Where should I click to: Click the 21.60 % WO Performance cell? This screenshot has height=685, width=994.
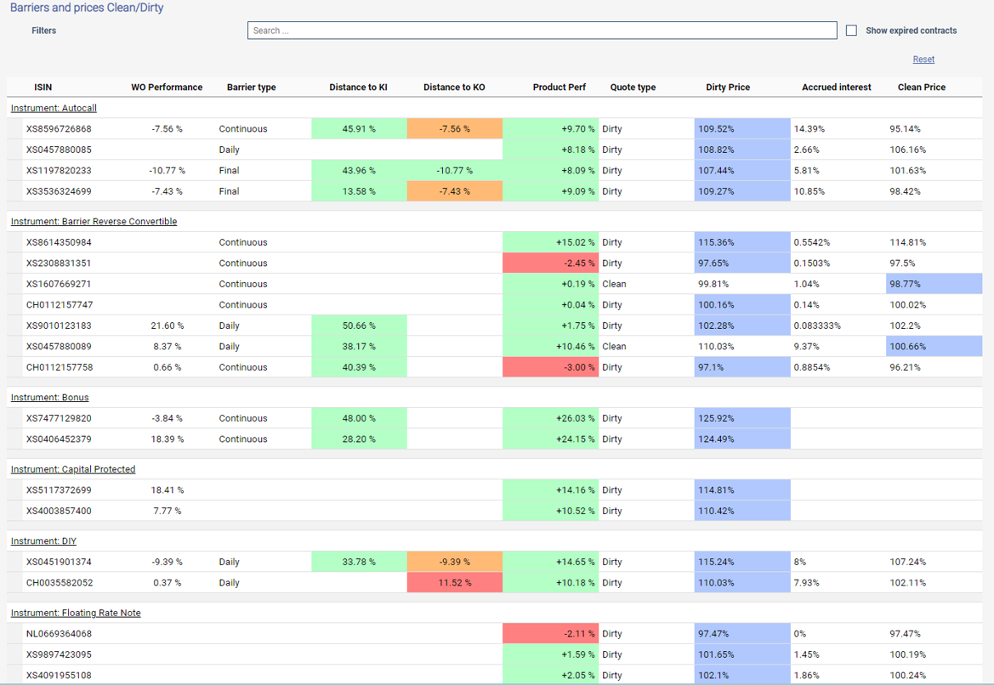tap(168, 326)
